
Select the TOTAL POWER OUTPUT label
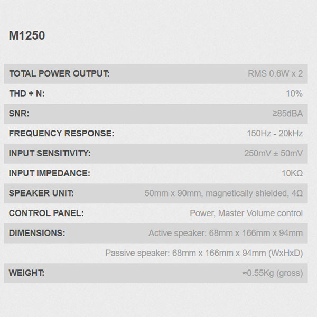(x=59, y=73)
